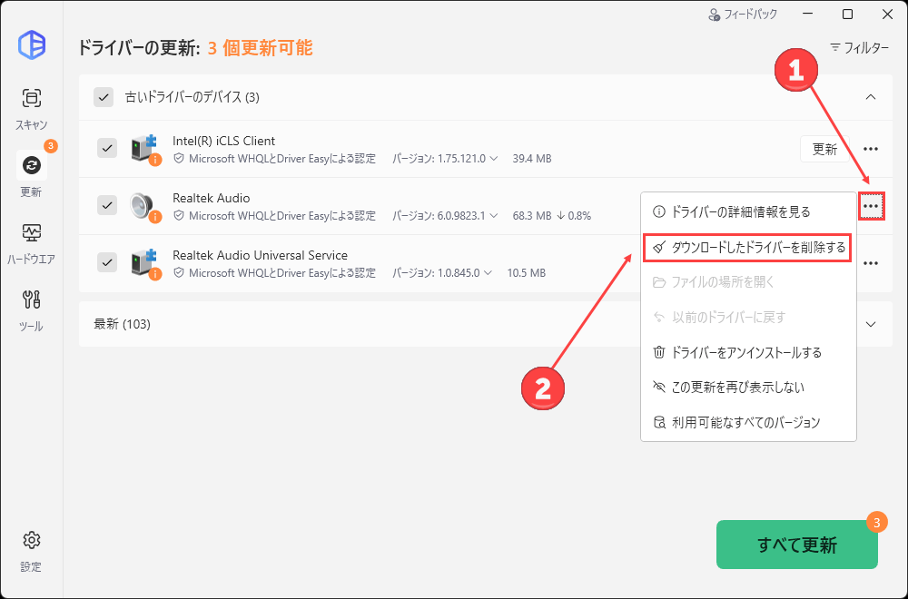This screenshot has width=908, height=599.
Task: Select ダウンロードしたドライバーを削除する menu item
Action: (747, 249)
